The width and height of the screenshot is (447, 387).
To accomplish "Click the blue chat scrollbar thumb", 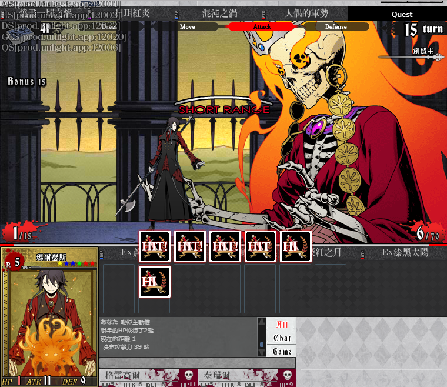I will pos(262,345).
